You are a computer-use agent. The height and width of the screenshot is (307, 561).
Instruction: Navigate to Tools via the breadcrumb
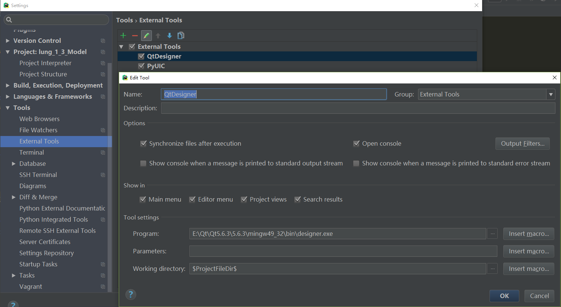pyautogui.click(x=124, y=20)
